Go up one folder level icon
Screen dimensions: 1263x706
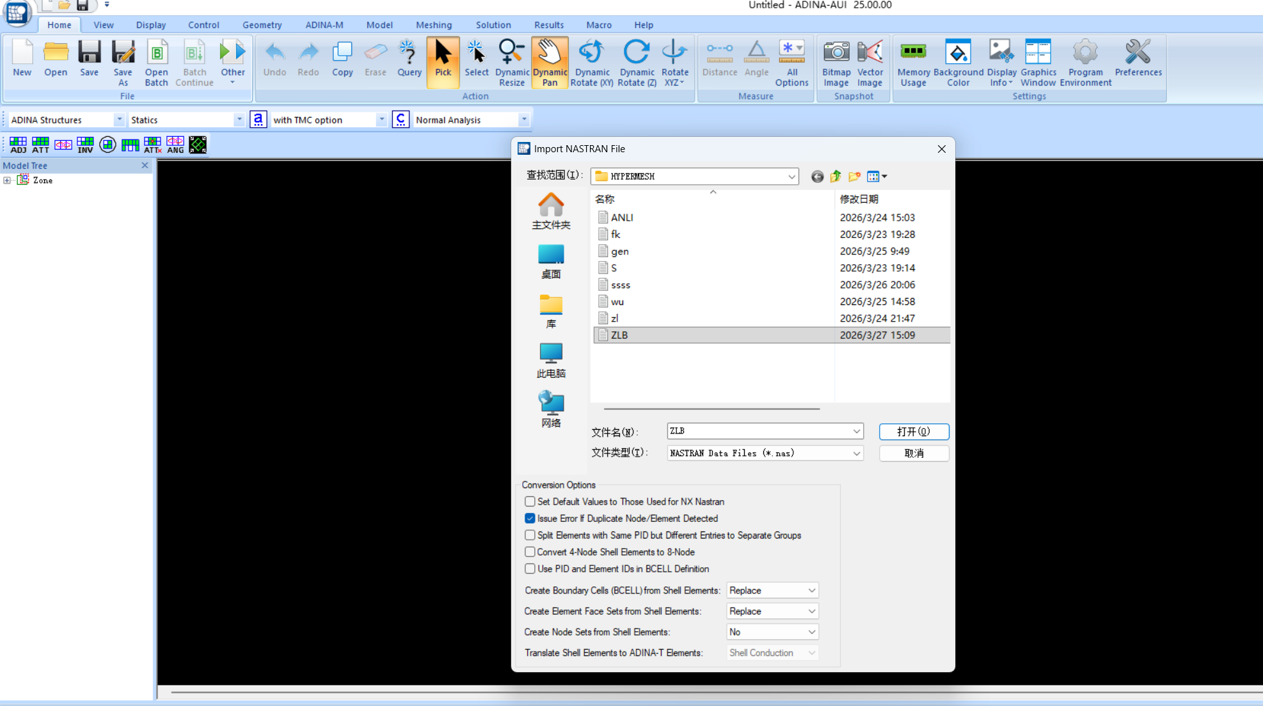836,176
